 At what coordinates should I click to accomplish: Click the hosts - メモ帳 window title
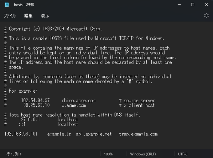tap(24, 5)
